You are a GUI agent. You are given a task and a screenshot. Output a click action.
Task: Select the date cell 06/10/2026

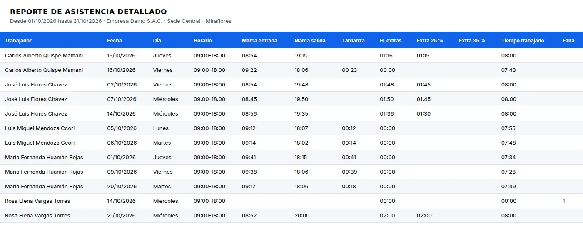[122, 143]
